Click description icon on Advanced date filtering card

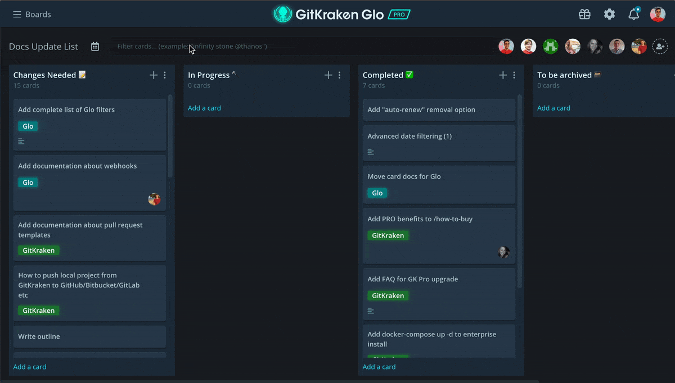tap(371, 152)
